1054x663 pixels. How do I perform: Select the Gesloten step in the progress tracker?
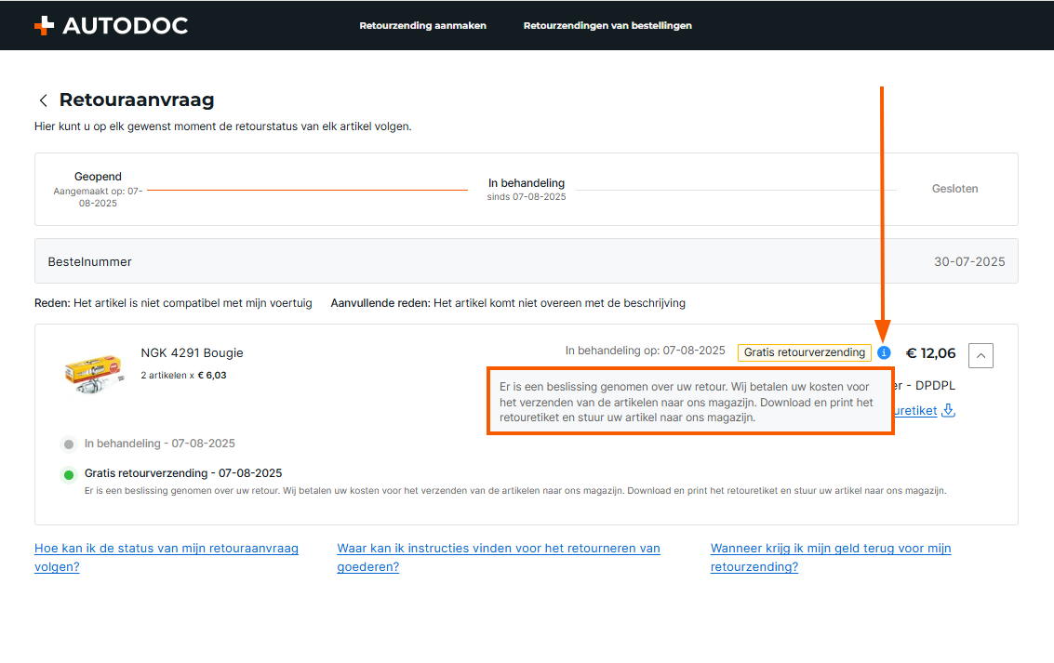pos(954,189)
